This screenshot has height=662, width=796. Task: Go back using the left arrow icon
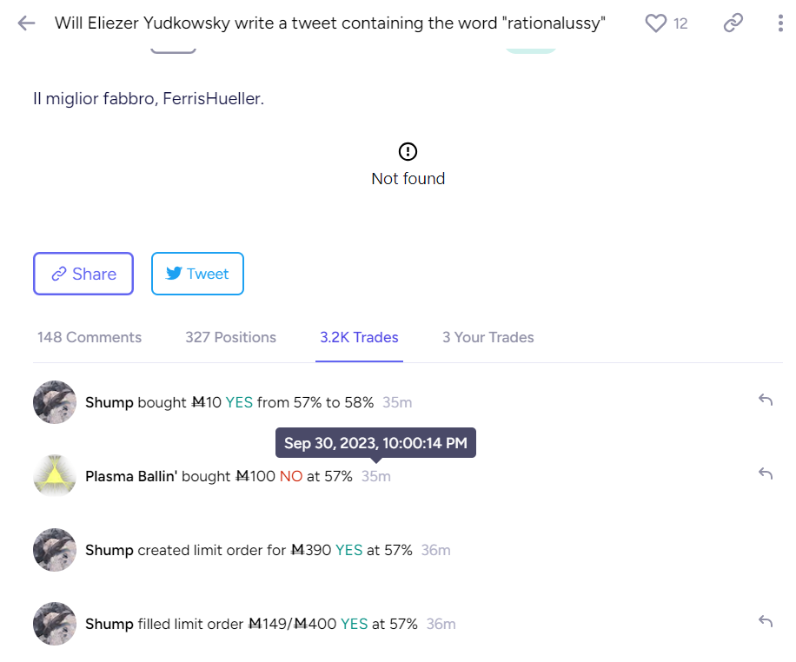[26, 23]
